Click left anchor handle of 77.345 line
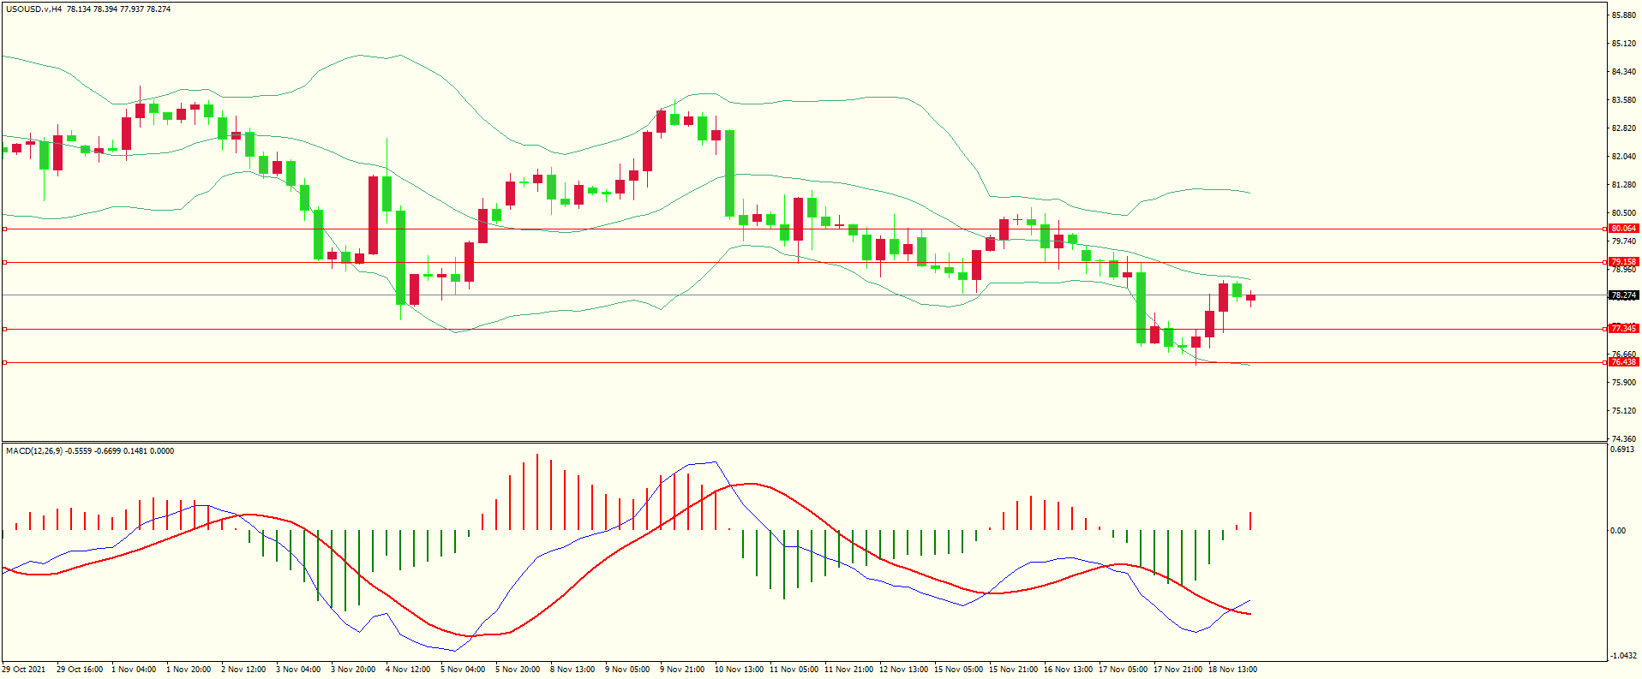This screenshot has height=679, width=1642. 4,329
